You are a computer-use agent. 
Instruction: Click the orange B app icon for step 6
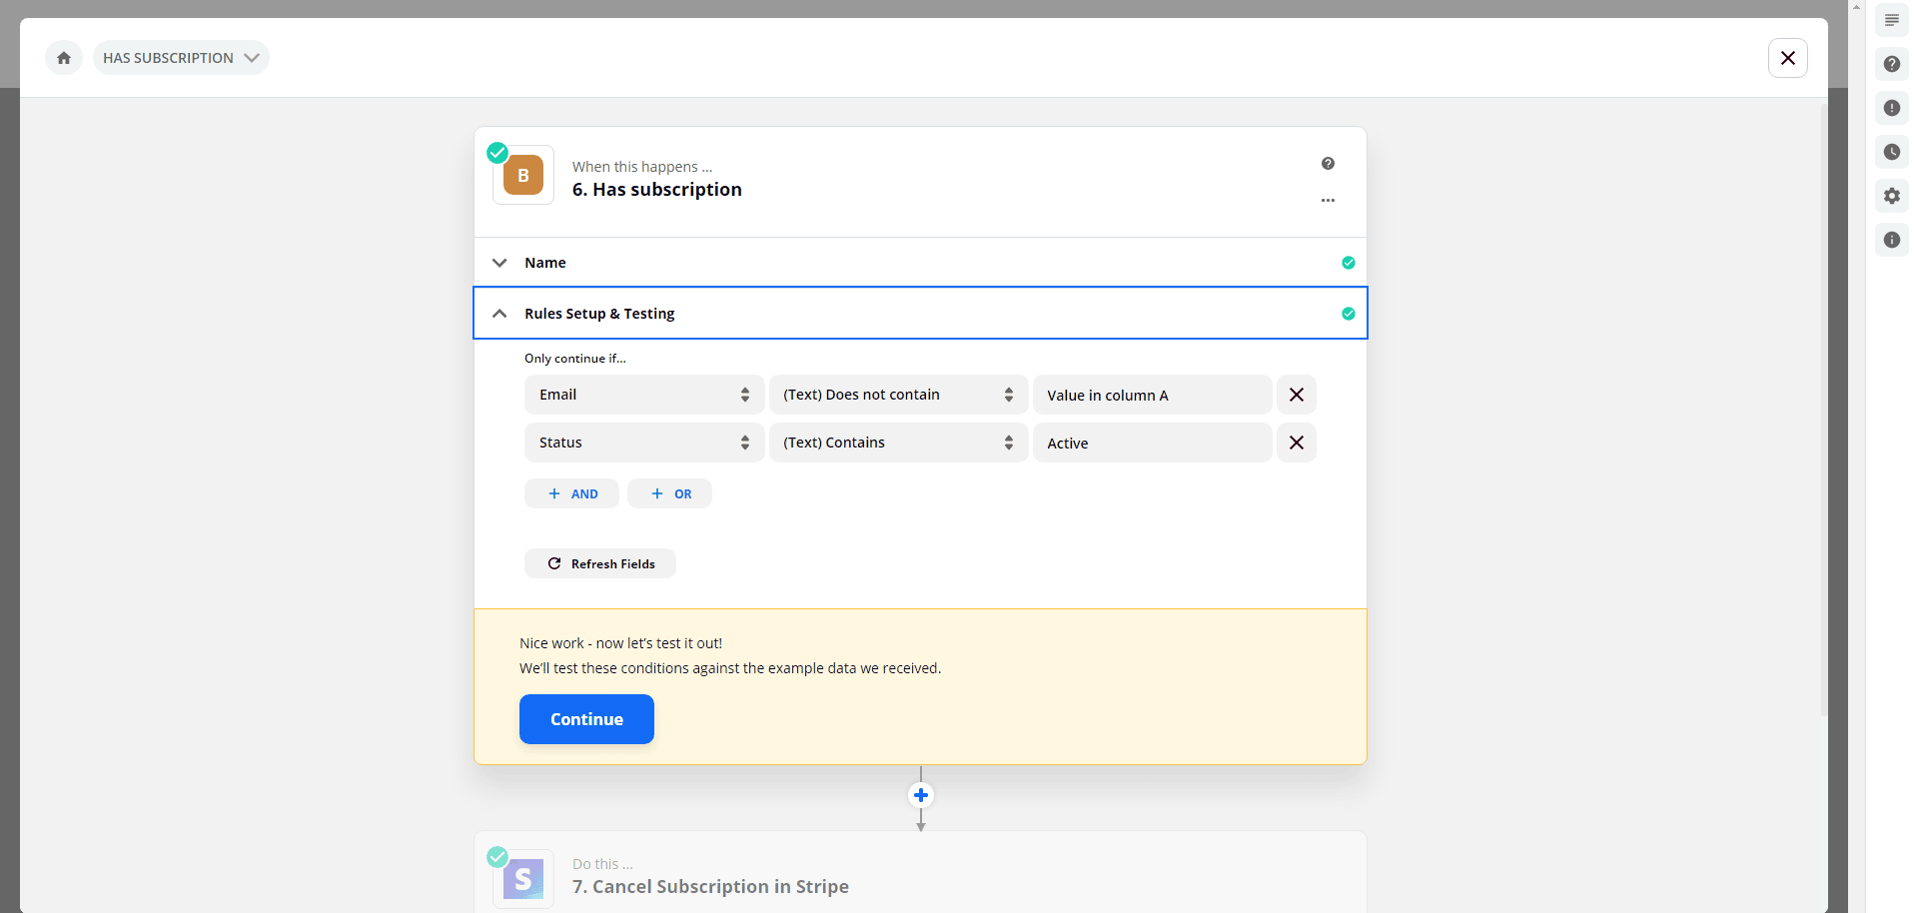[x=523, y=176]
